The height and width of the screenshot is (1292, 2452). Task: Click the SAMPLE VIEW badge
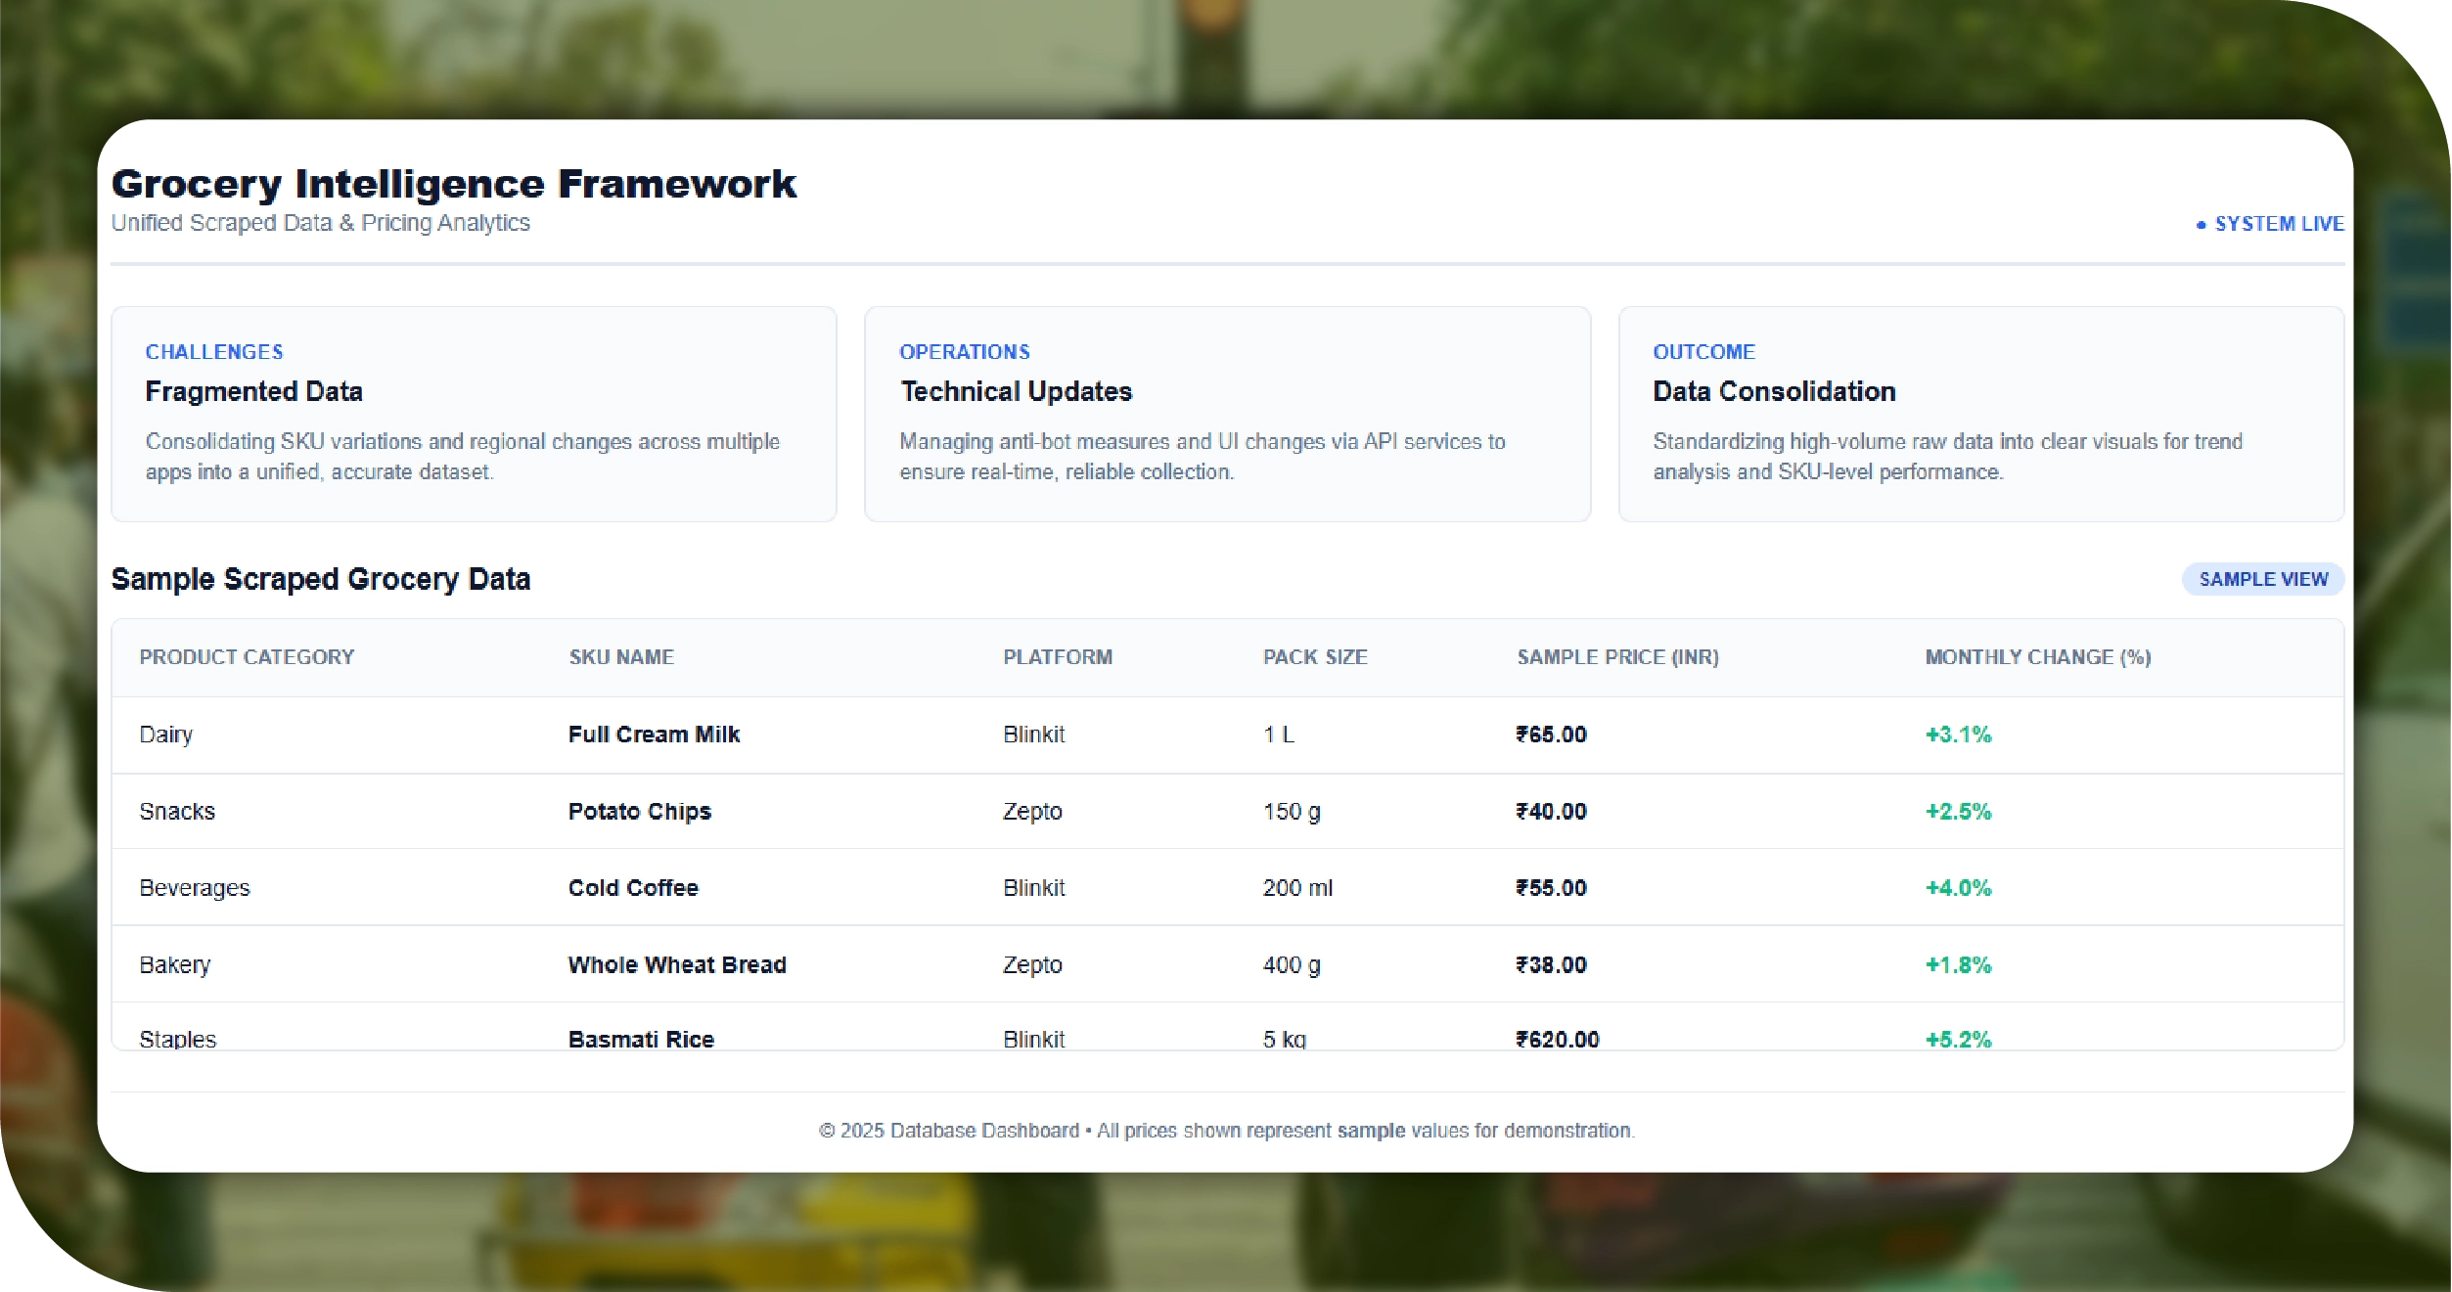[2262, 579]
